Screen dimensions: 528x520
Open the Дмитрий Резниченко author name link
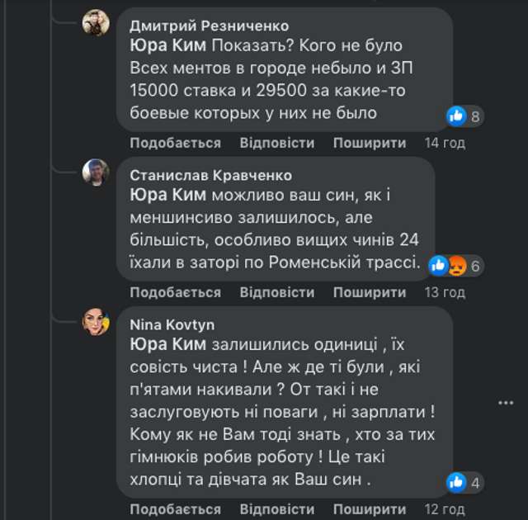tap(210, 26)
